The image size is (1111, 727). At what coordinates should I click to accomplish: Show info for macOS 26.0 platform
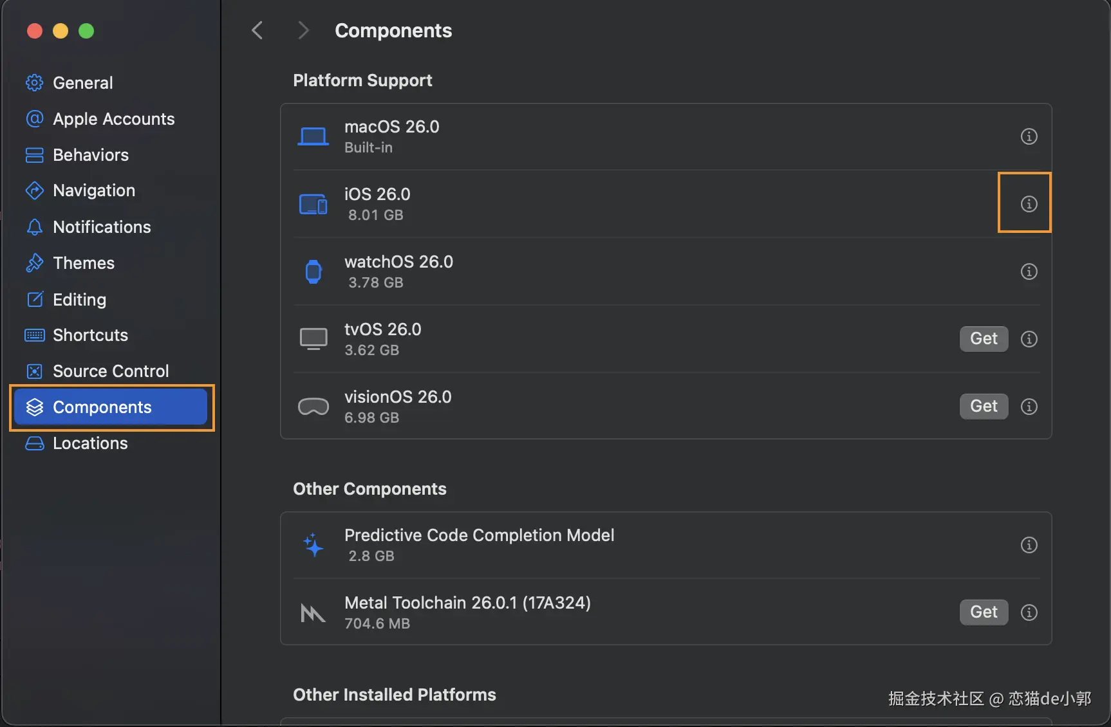(1029, 136)
